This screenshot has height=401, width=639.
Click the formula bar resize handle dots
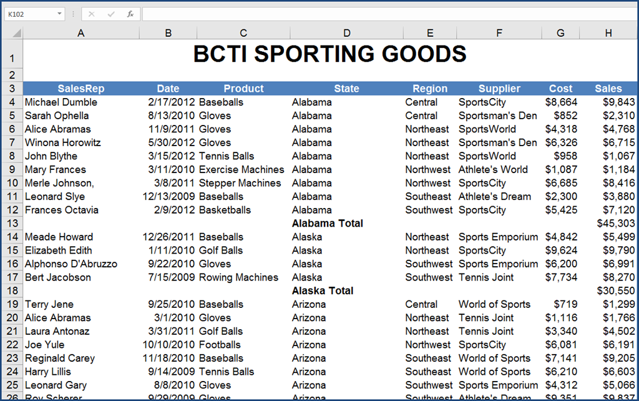[x=72, y=14]
